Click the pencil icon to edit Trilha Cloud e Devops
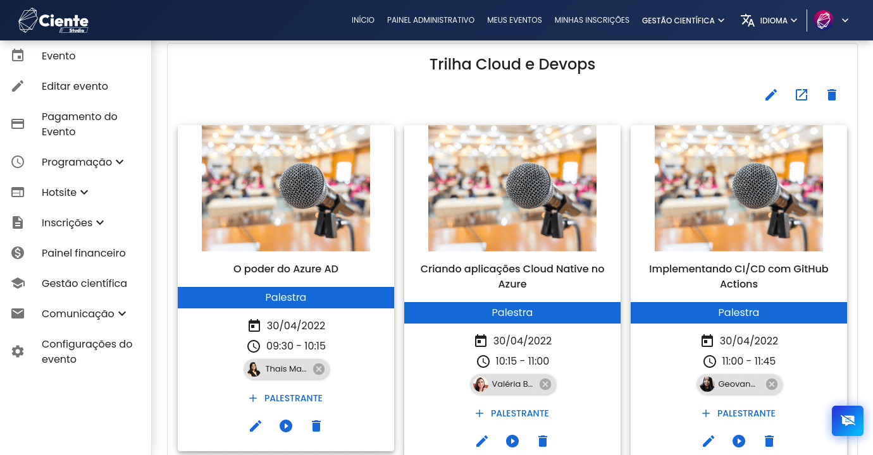Image resolution: width=873 pixels, height=455 pixels. 771,95
